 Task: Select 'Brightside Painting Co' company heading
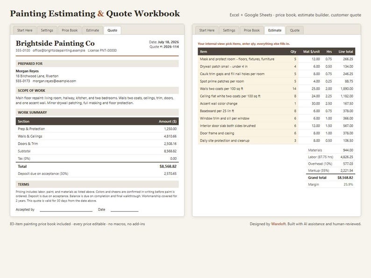[55, 43]
